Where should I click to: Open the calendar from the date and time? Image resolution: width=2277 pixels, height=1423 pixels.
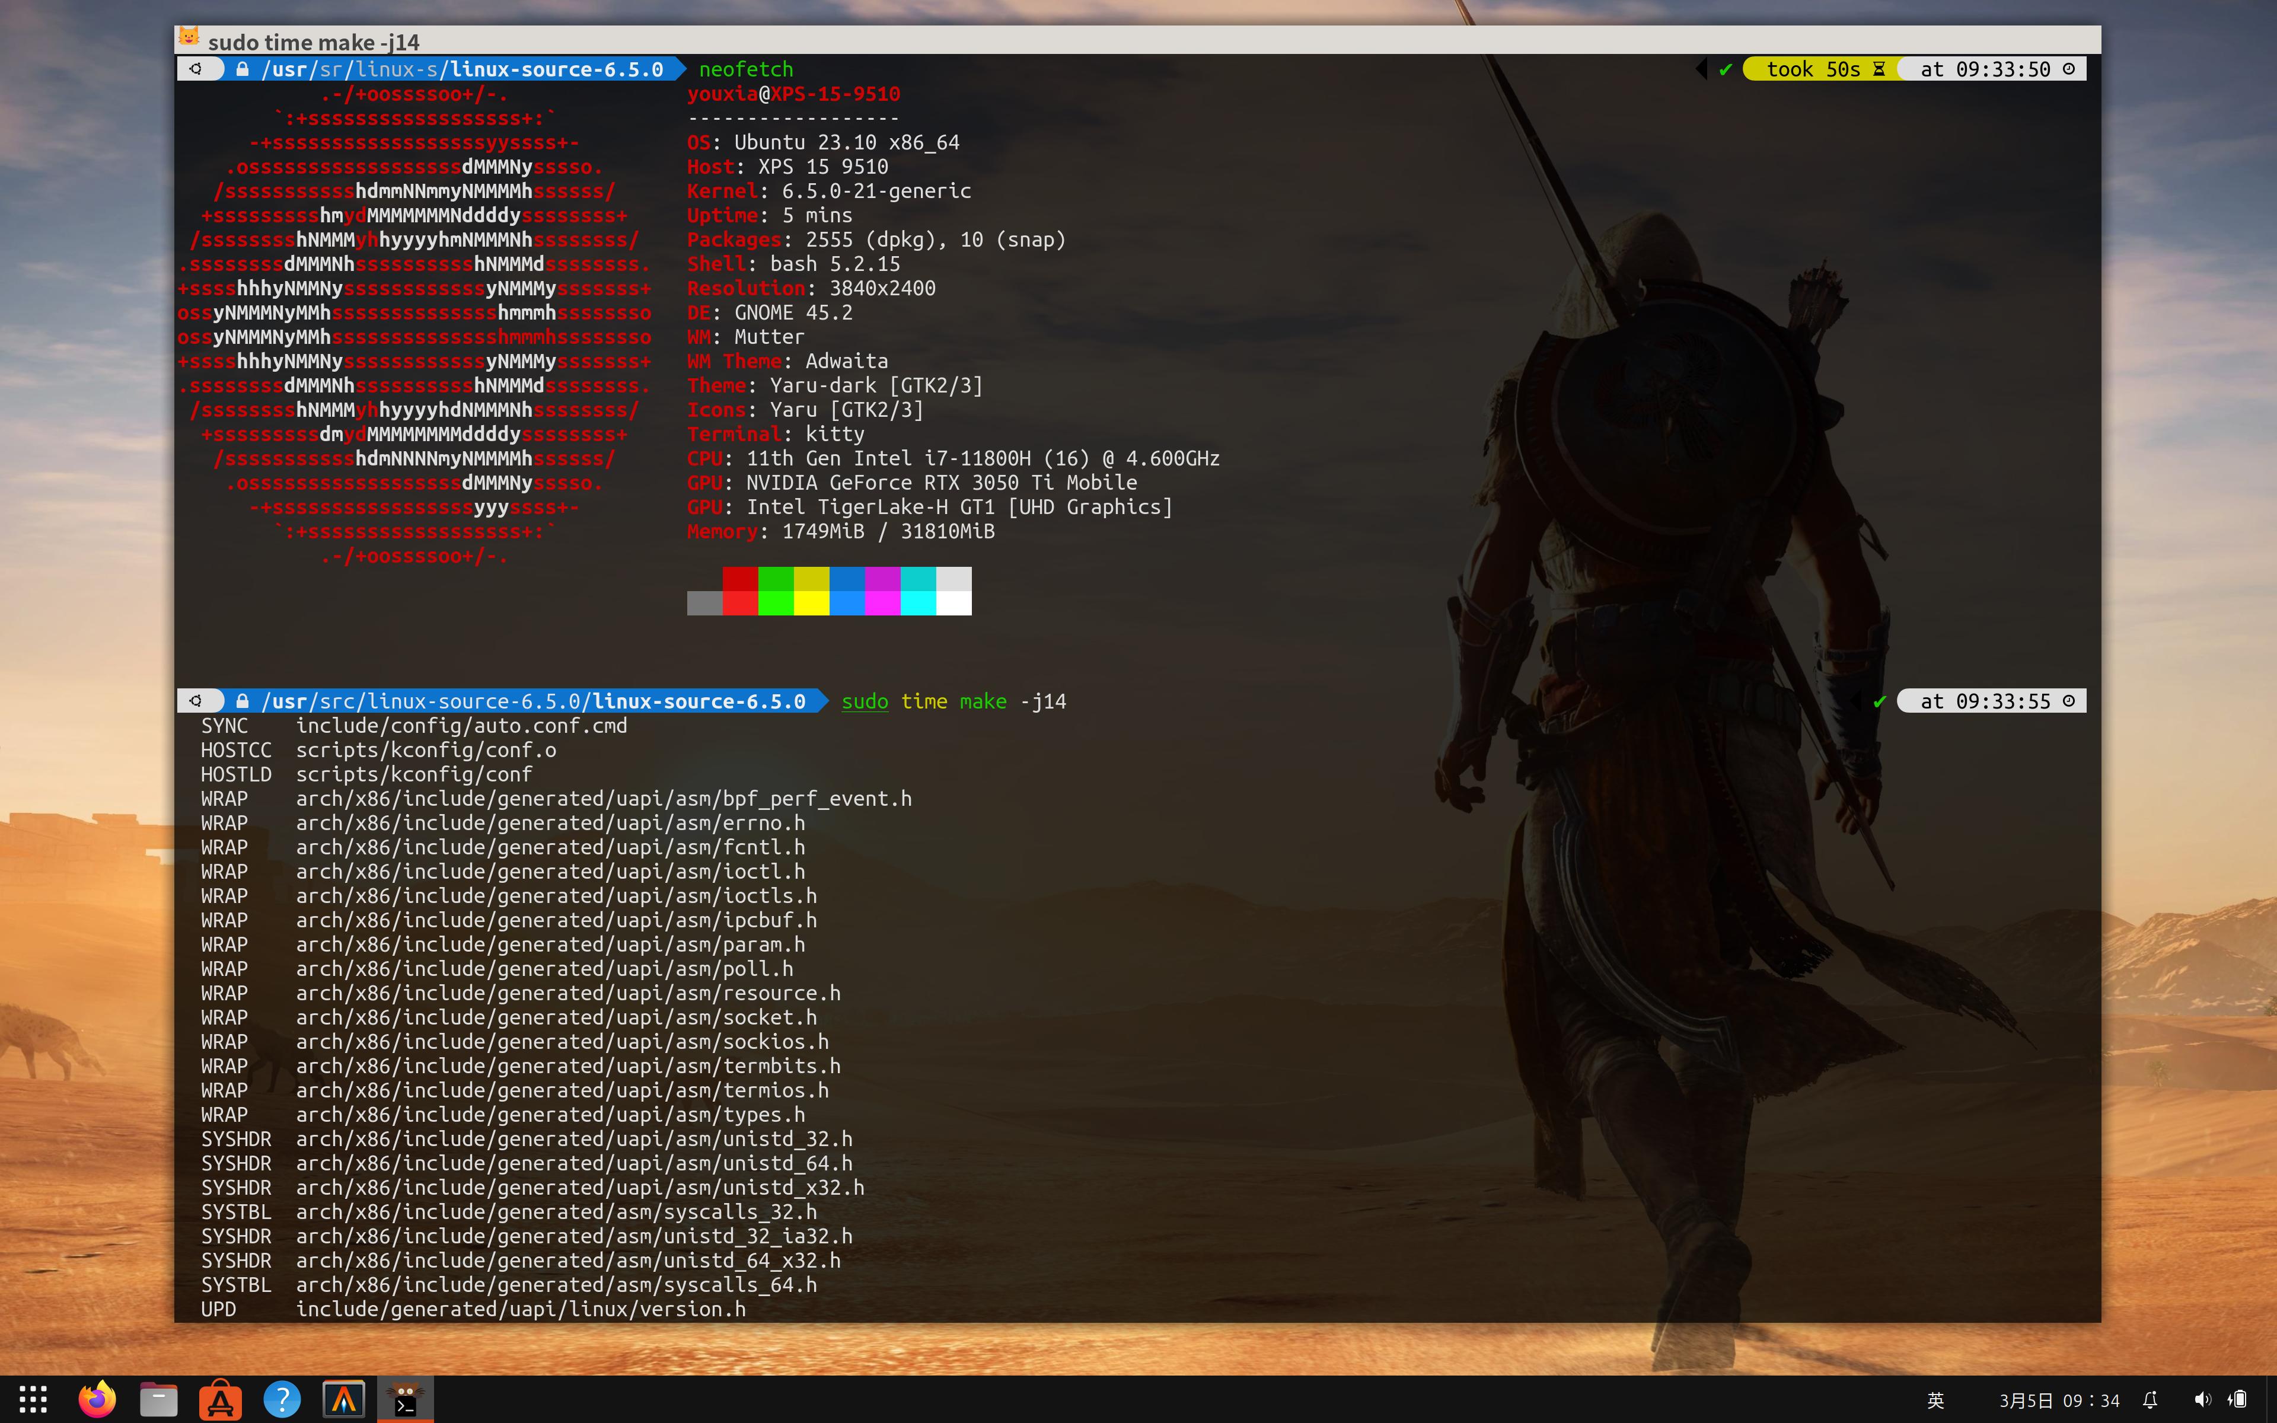tap(2059, 1400)
